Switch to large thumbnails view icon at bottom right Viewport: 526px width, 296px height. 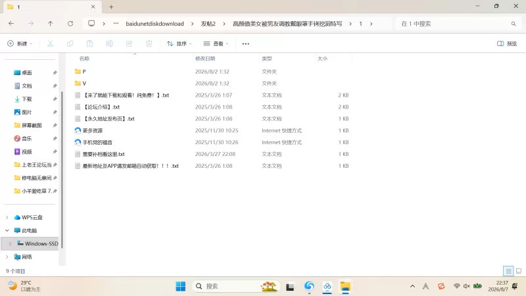[519, 271]
